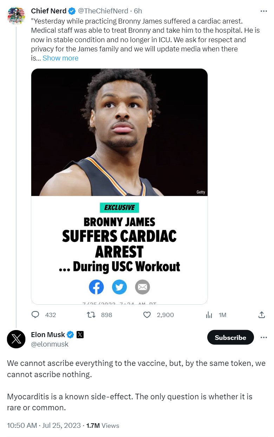Open the more options menu on Chief Nerd's tweet

pyautogui.click(x=263, y=11)
